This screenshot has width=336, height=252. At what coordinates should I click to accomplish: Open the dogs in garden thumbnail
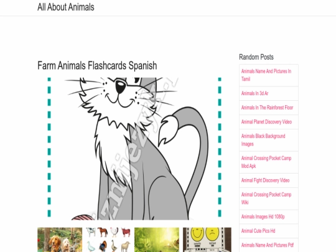point(60,240)
